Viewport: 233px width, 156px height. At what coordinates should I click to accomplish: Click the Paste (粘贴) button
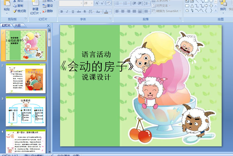(7, 6)
